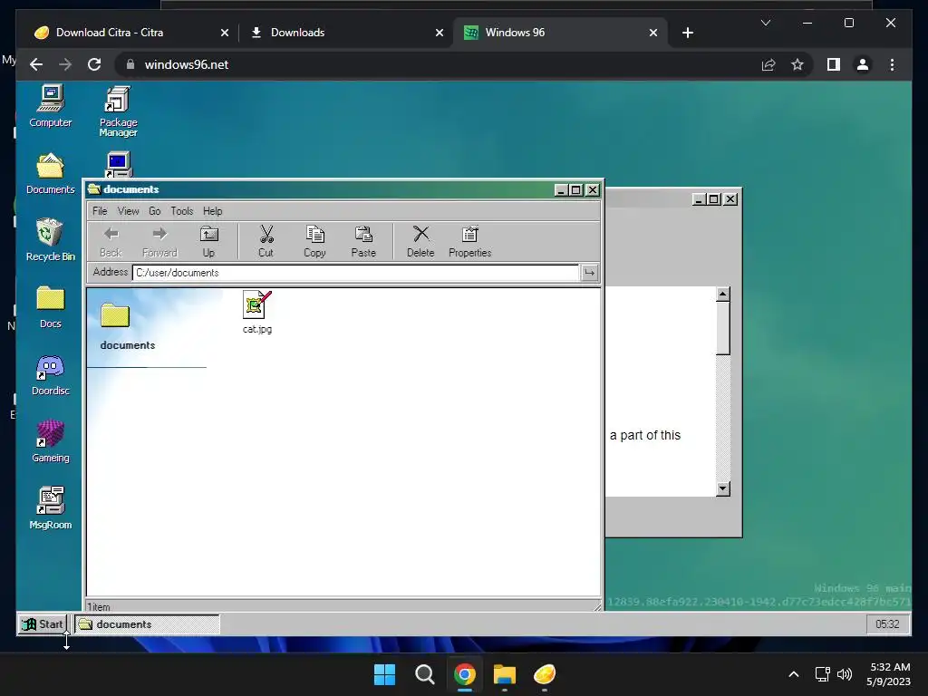This screenshot has height=696, width=928.
Task: Open Properties from the toolbar
Action: pos(470,241)
